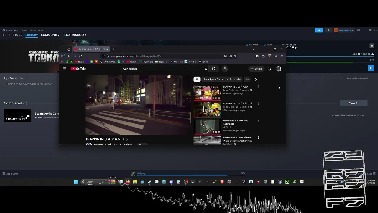This screenshot has height=213, width=378.
Task: Mute the TRAPPIN IN JAPAN tab speaker icon
Action: [x=79, y=49]
